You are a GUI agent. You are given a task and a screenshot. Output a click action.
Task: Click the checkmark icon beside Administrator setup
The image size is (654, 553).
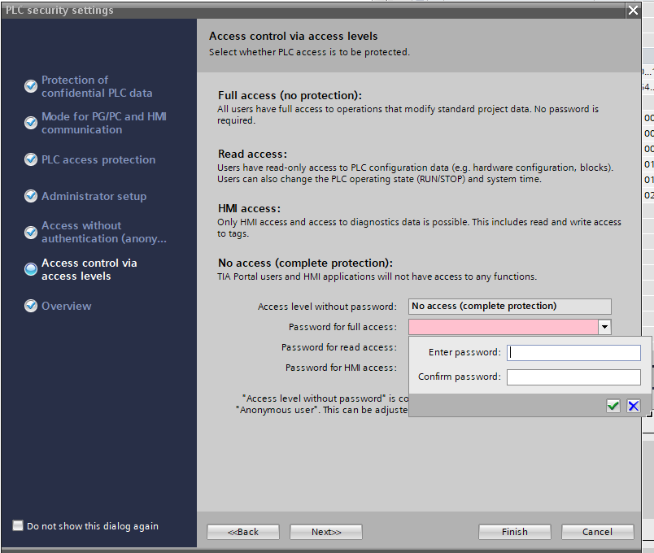[31, 196]
